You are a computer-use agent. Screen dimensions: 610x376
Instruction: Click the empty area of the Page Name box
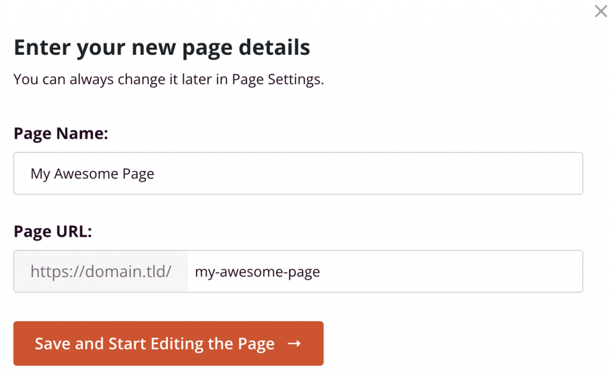click(x=417, y=173)
